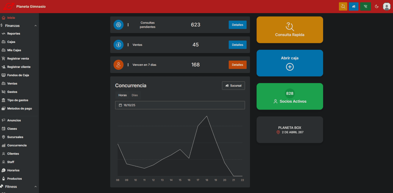Click the user profile avatar top right
Image resolution: width=393 pixels, height=193 pixels.
click(x=386, y=6)
